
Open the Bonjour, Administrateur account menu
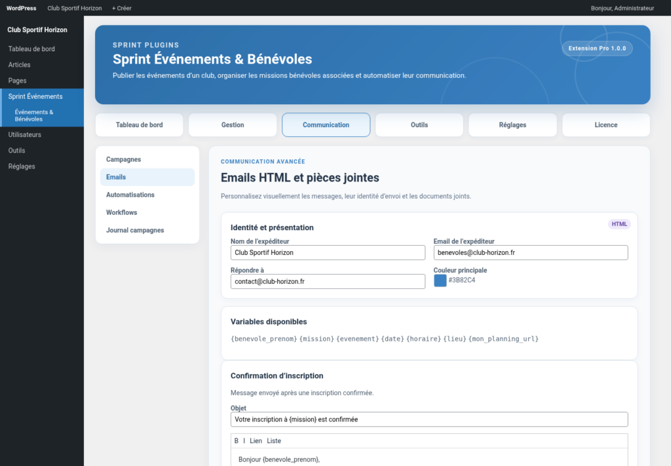pyautogui.click(x=623, y=8)
